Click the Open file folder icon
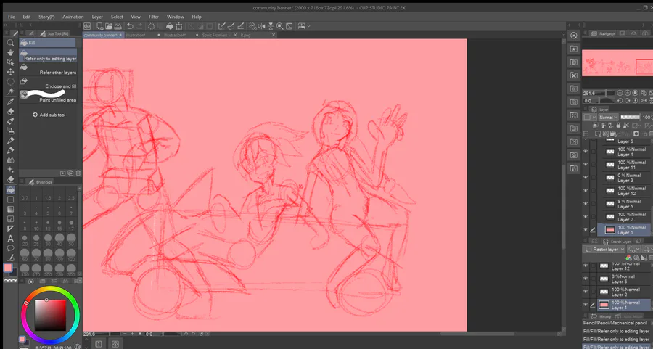The width and height of the screenshot is (653, 349). tap(109, 26)
